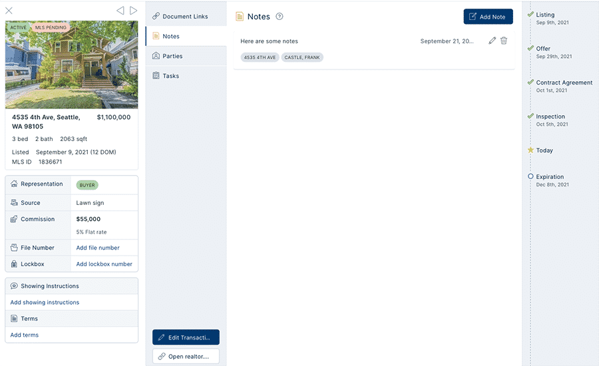This screenshot has height=366, width=599.
Task: Click the CASTLE, FRANK tag on note
Action: pyautogui.click(x=302, y=57)
